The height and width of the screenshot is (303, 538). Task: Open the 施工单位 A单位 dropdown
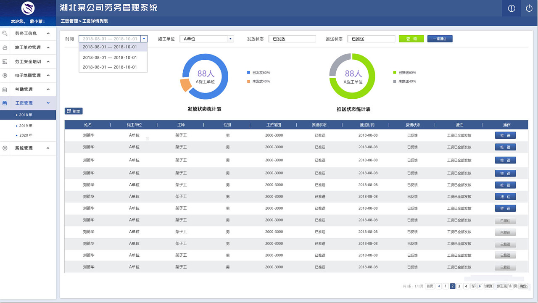click(x=230, y=38)
